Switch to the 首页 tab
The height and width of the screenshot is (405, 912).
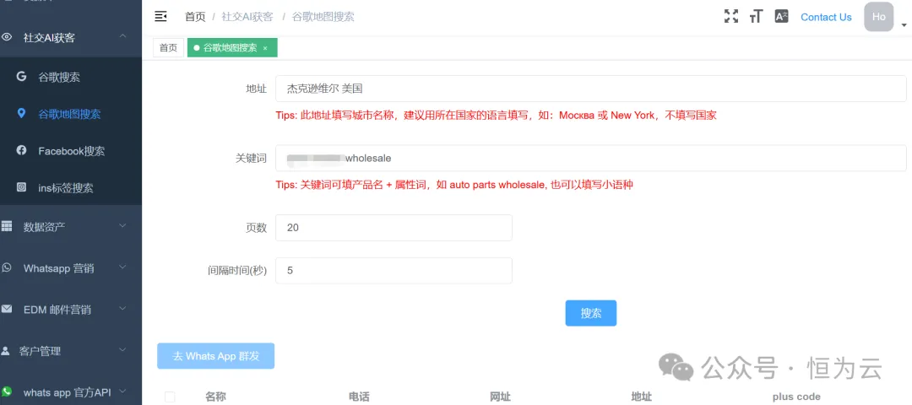168,47
